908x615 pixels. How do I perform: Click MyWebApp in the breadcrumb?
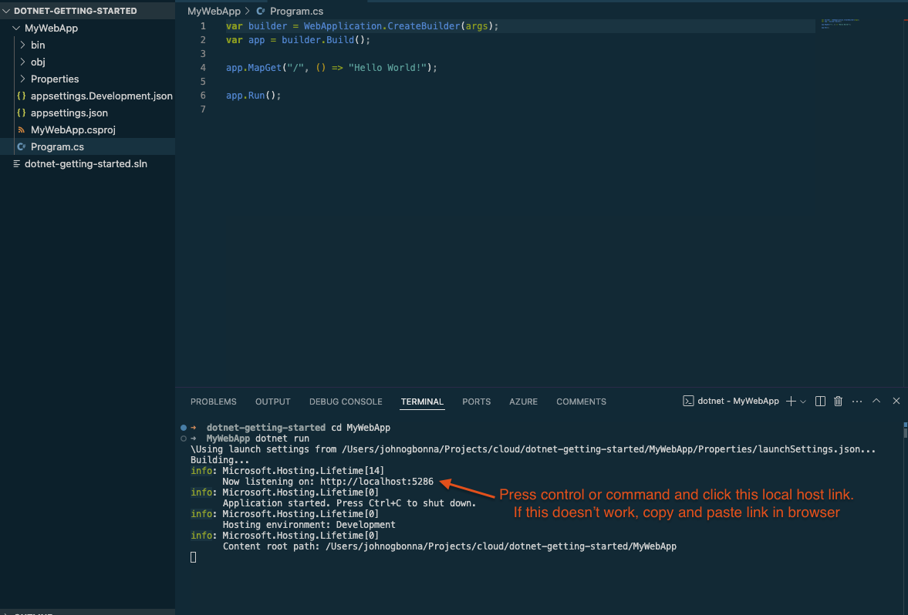(214, 11)
